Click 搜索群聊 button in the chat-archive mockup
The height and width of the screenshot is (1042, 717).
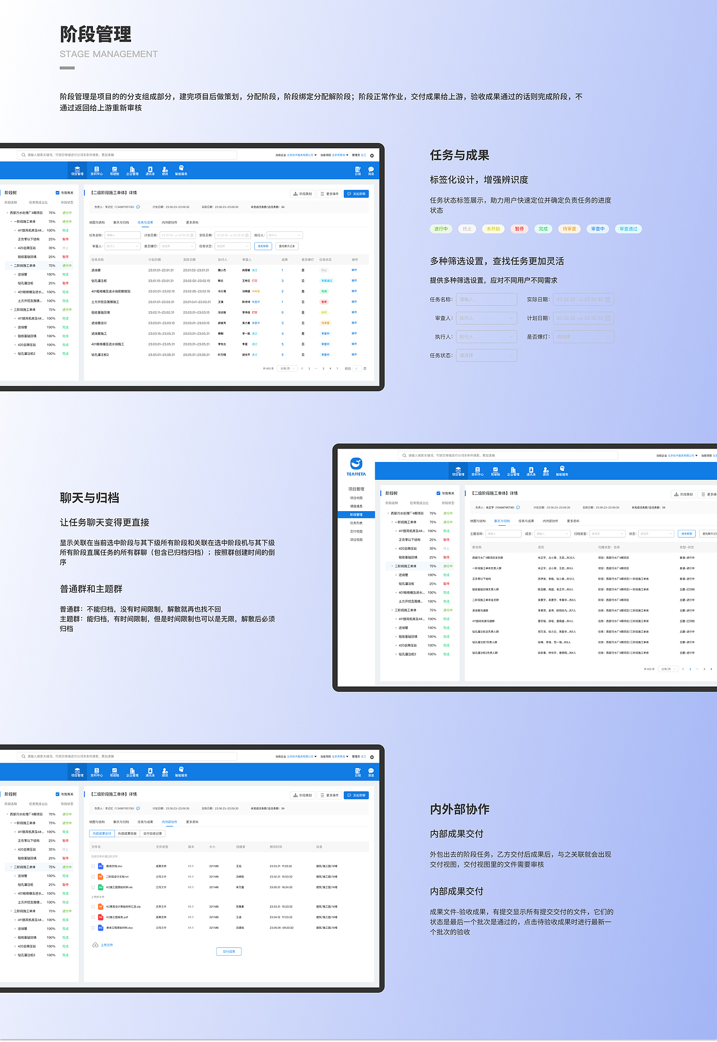point(687,534)
